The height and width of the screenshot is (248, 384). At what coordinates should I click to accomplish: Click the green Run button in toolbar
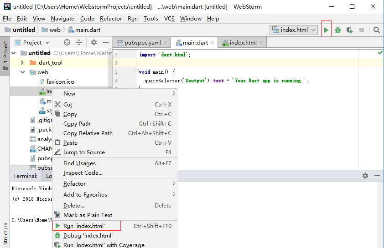click(x=326, y=30)
